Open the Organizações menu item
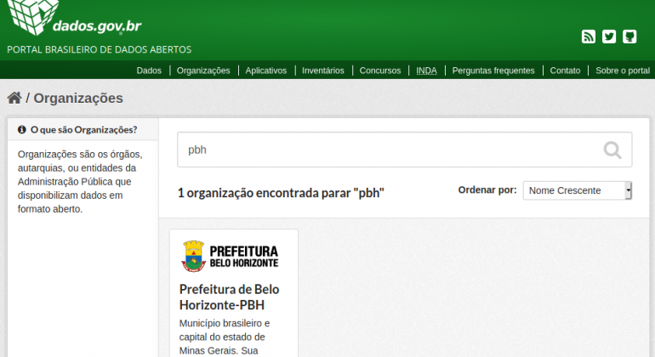 coord(203,71)
